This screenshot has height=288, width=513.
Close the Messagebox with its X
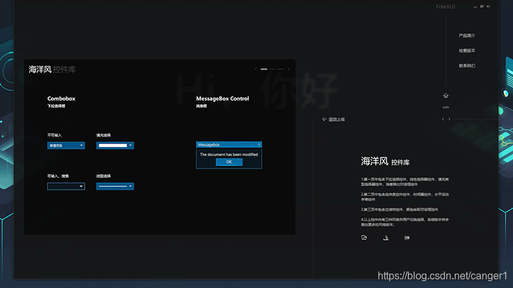[x=259, y=145]
